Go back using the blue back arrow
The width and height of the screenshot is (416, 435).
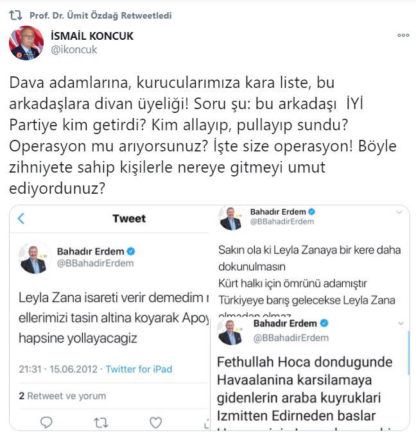click(21, 219)
